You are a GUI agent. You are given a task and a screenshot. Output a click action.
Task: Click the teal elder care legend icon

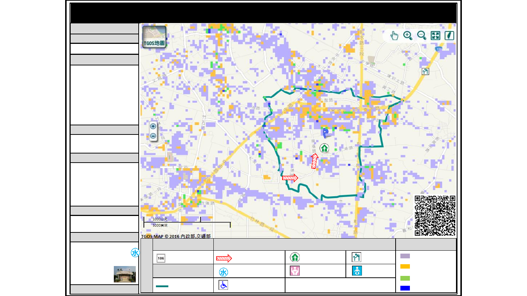pos(356,257)
